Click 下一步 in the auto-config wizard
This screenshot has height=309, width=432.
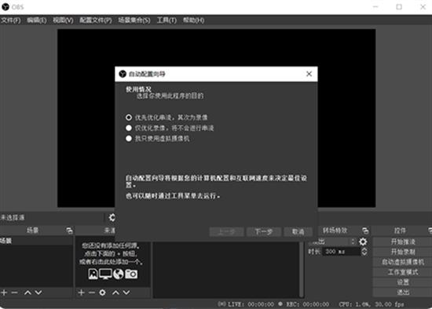click(264, 231)
